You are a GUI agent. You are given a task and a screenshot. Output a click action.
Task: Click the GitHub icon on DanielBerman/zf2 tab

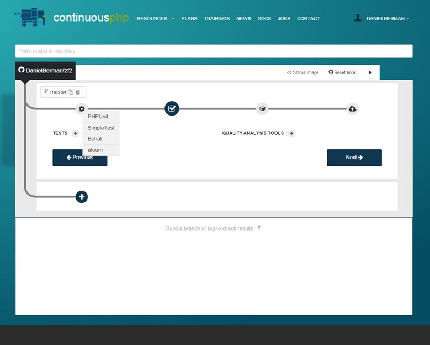pos(22,70)
